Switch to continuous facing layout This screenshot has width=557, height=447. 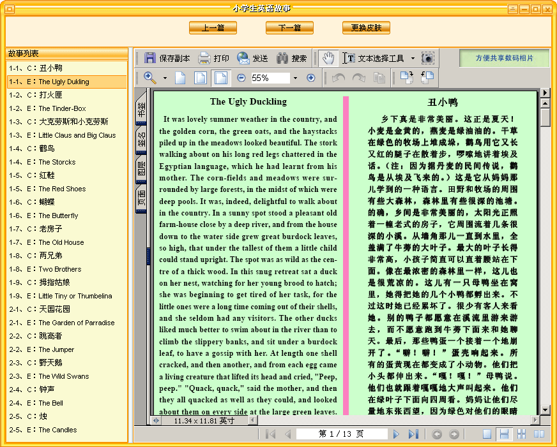coord(521,434)
